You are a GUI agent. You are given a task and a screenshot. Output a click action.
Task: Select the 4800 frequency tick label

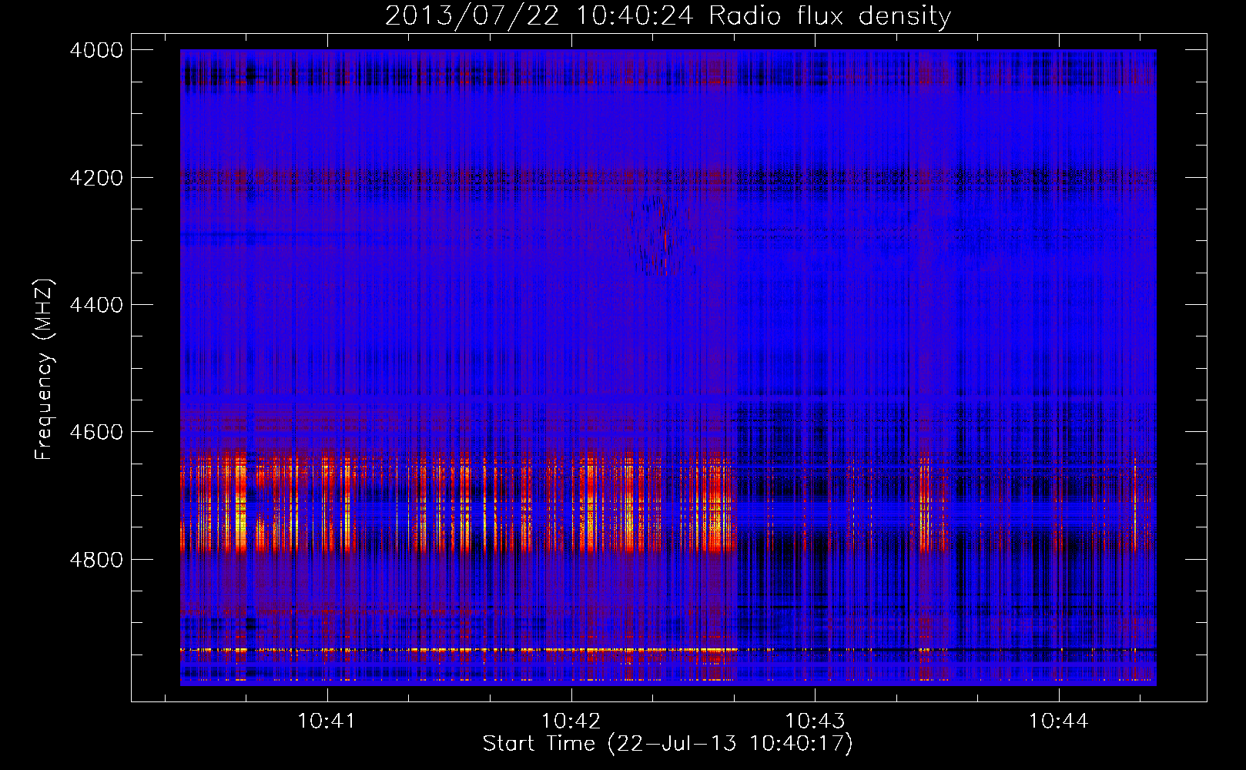coord(96,559)
